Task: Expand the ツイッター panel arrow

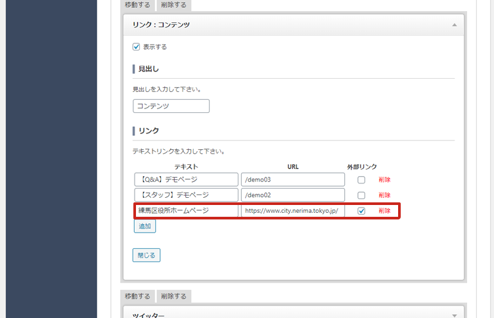Action: (x=454, y=315)
